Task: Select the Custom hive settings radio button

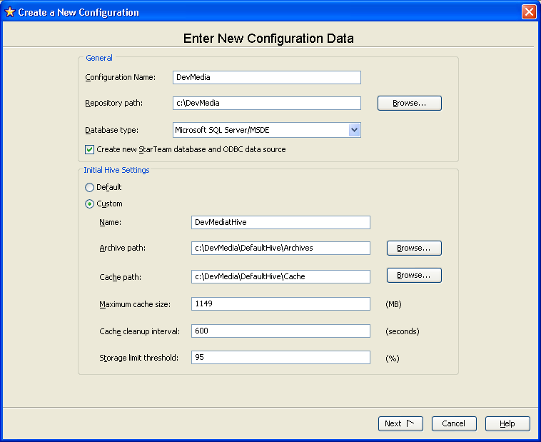Action: (x=89, y=204)
